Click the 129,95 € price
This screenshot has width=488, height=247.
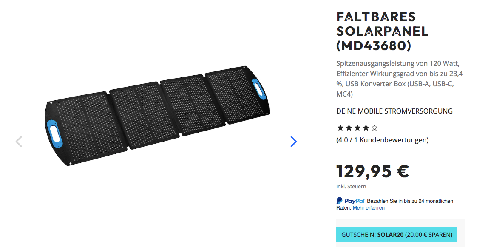372,171
